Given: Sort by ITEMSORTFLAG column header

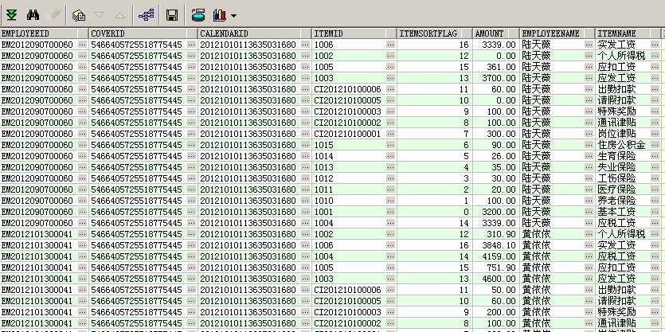Looking at the screenshot, I should click(435, 33).
